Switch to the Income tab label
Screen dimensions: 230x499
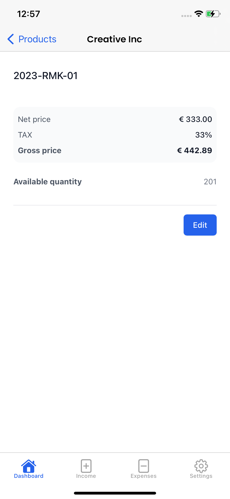pyautogui.click(x=86, y=476)
